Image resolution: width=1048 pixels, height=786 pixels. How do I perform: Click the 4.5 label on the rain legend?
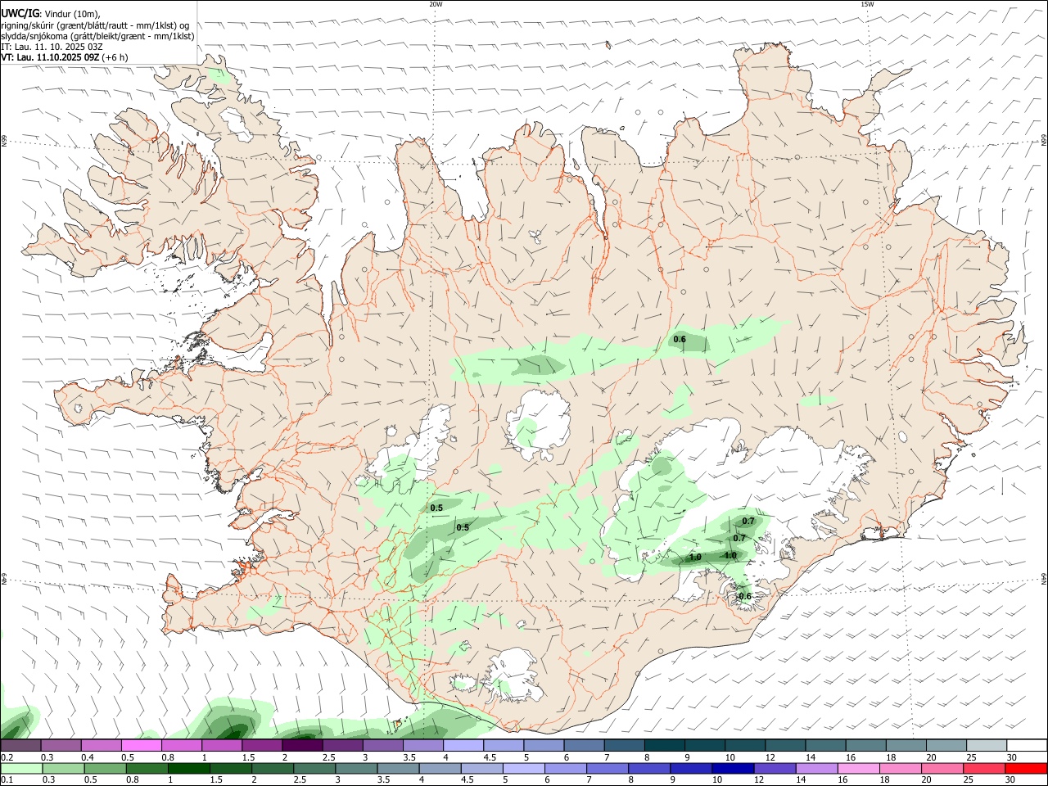click(467, 779)
